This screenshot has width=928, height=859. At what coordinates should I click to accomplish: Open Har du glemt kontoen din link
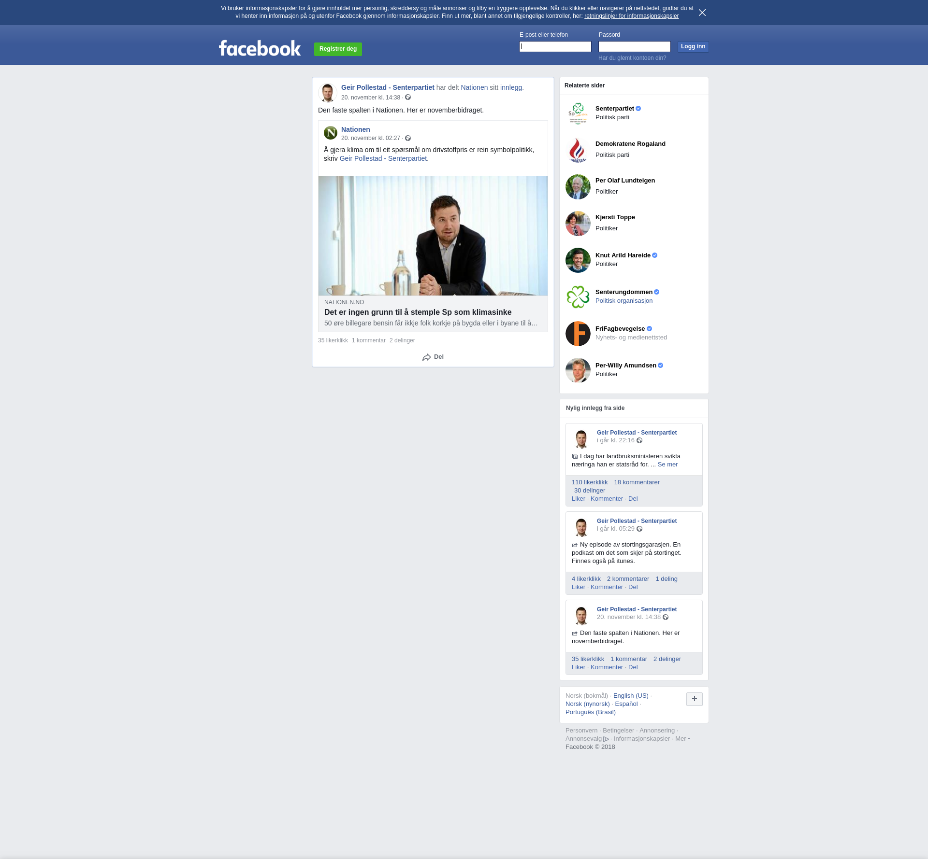click(632, 58)
